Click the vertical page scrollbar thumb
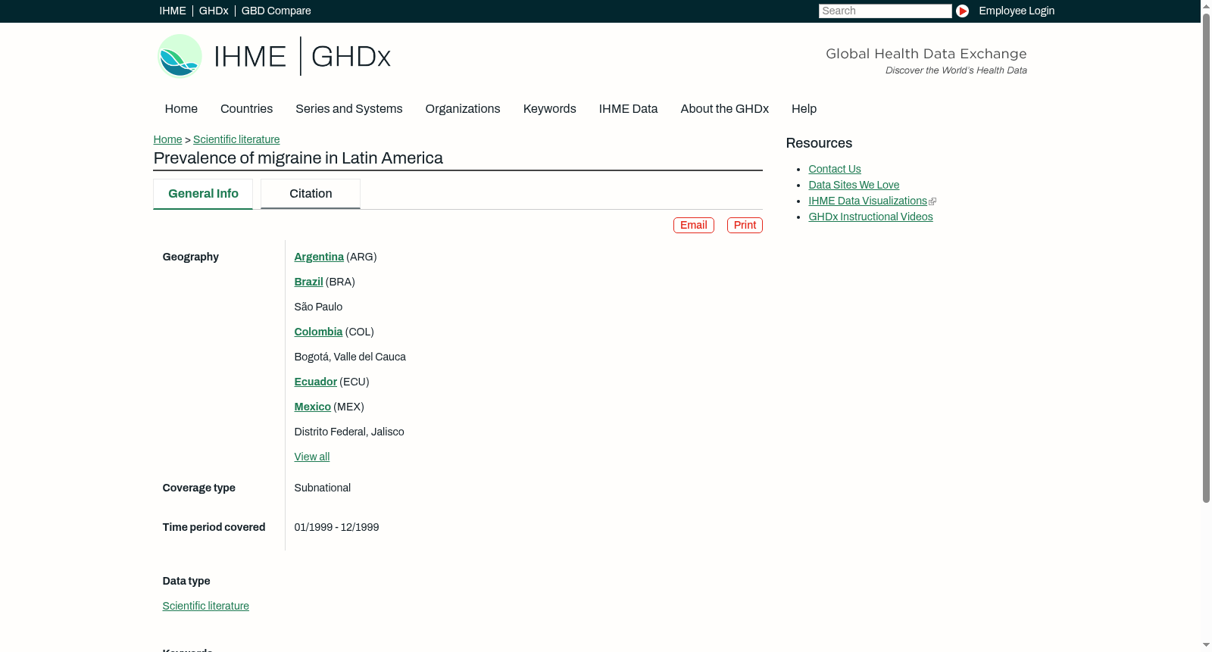1212x652 pixels. tap(1206, 257)
